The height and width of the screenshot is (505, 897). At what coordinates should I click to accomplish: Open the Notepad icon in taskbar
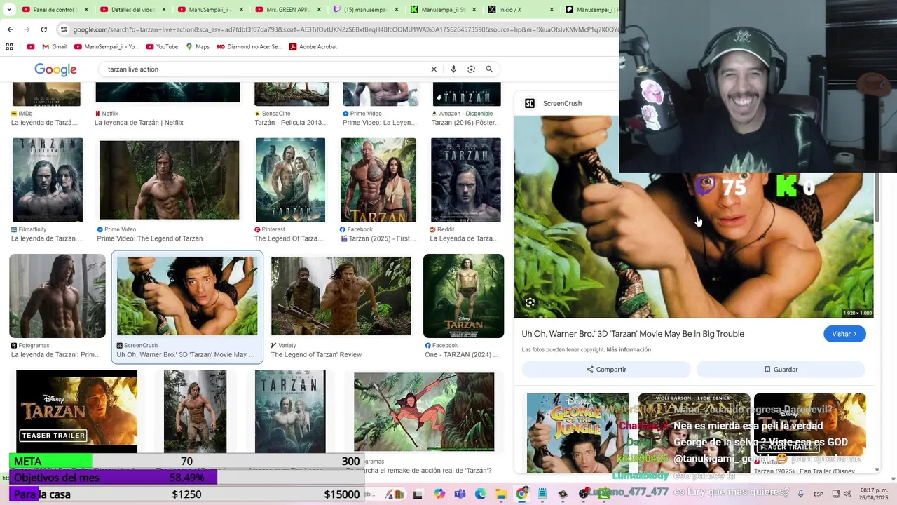point(542,494)
